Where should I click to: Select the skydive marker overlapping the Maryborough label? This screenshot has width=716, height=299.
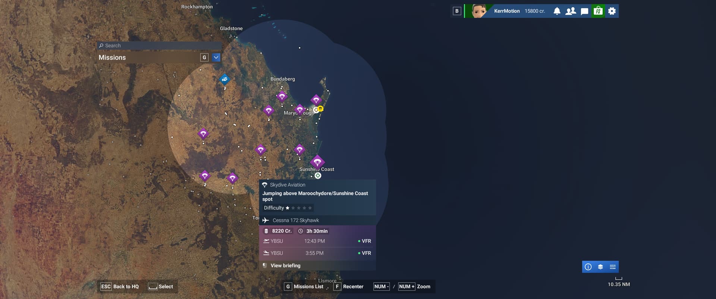point(300,110)
